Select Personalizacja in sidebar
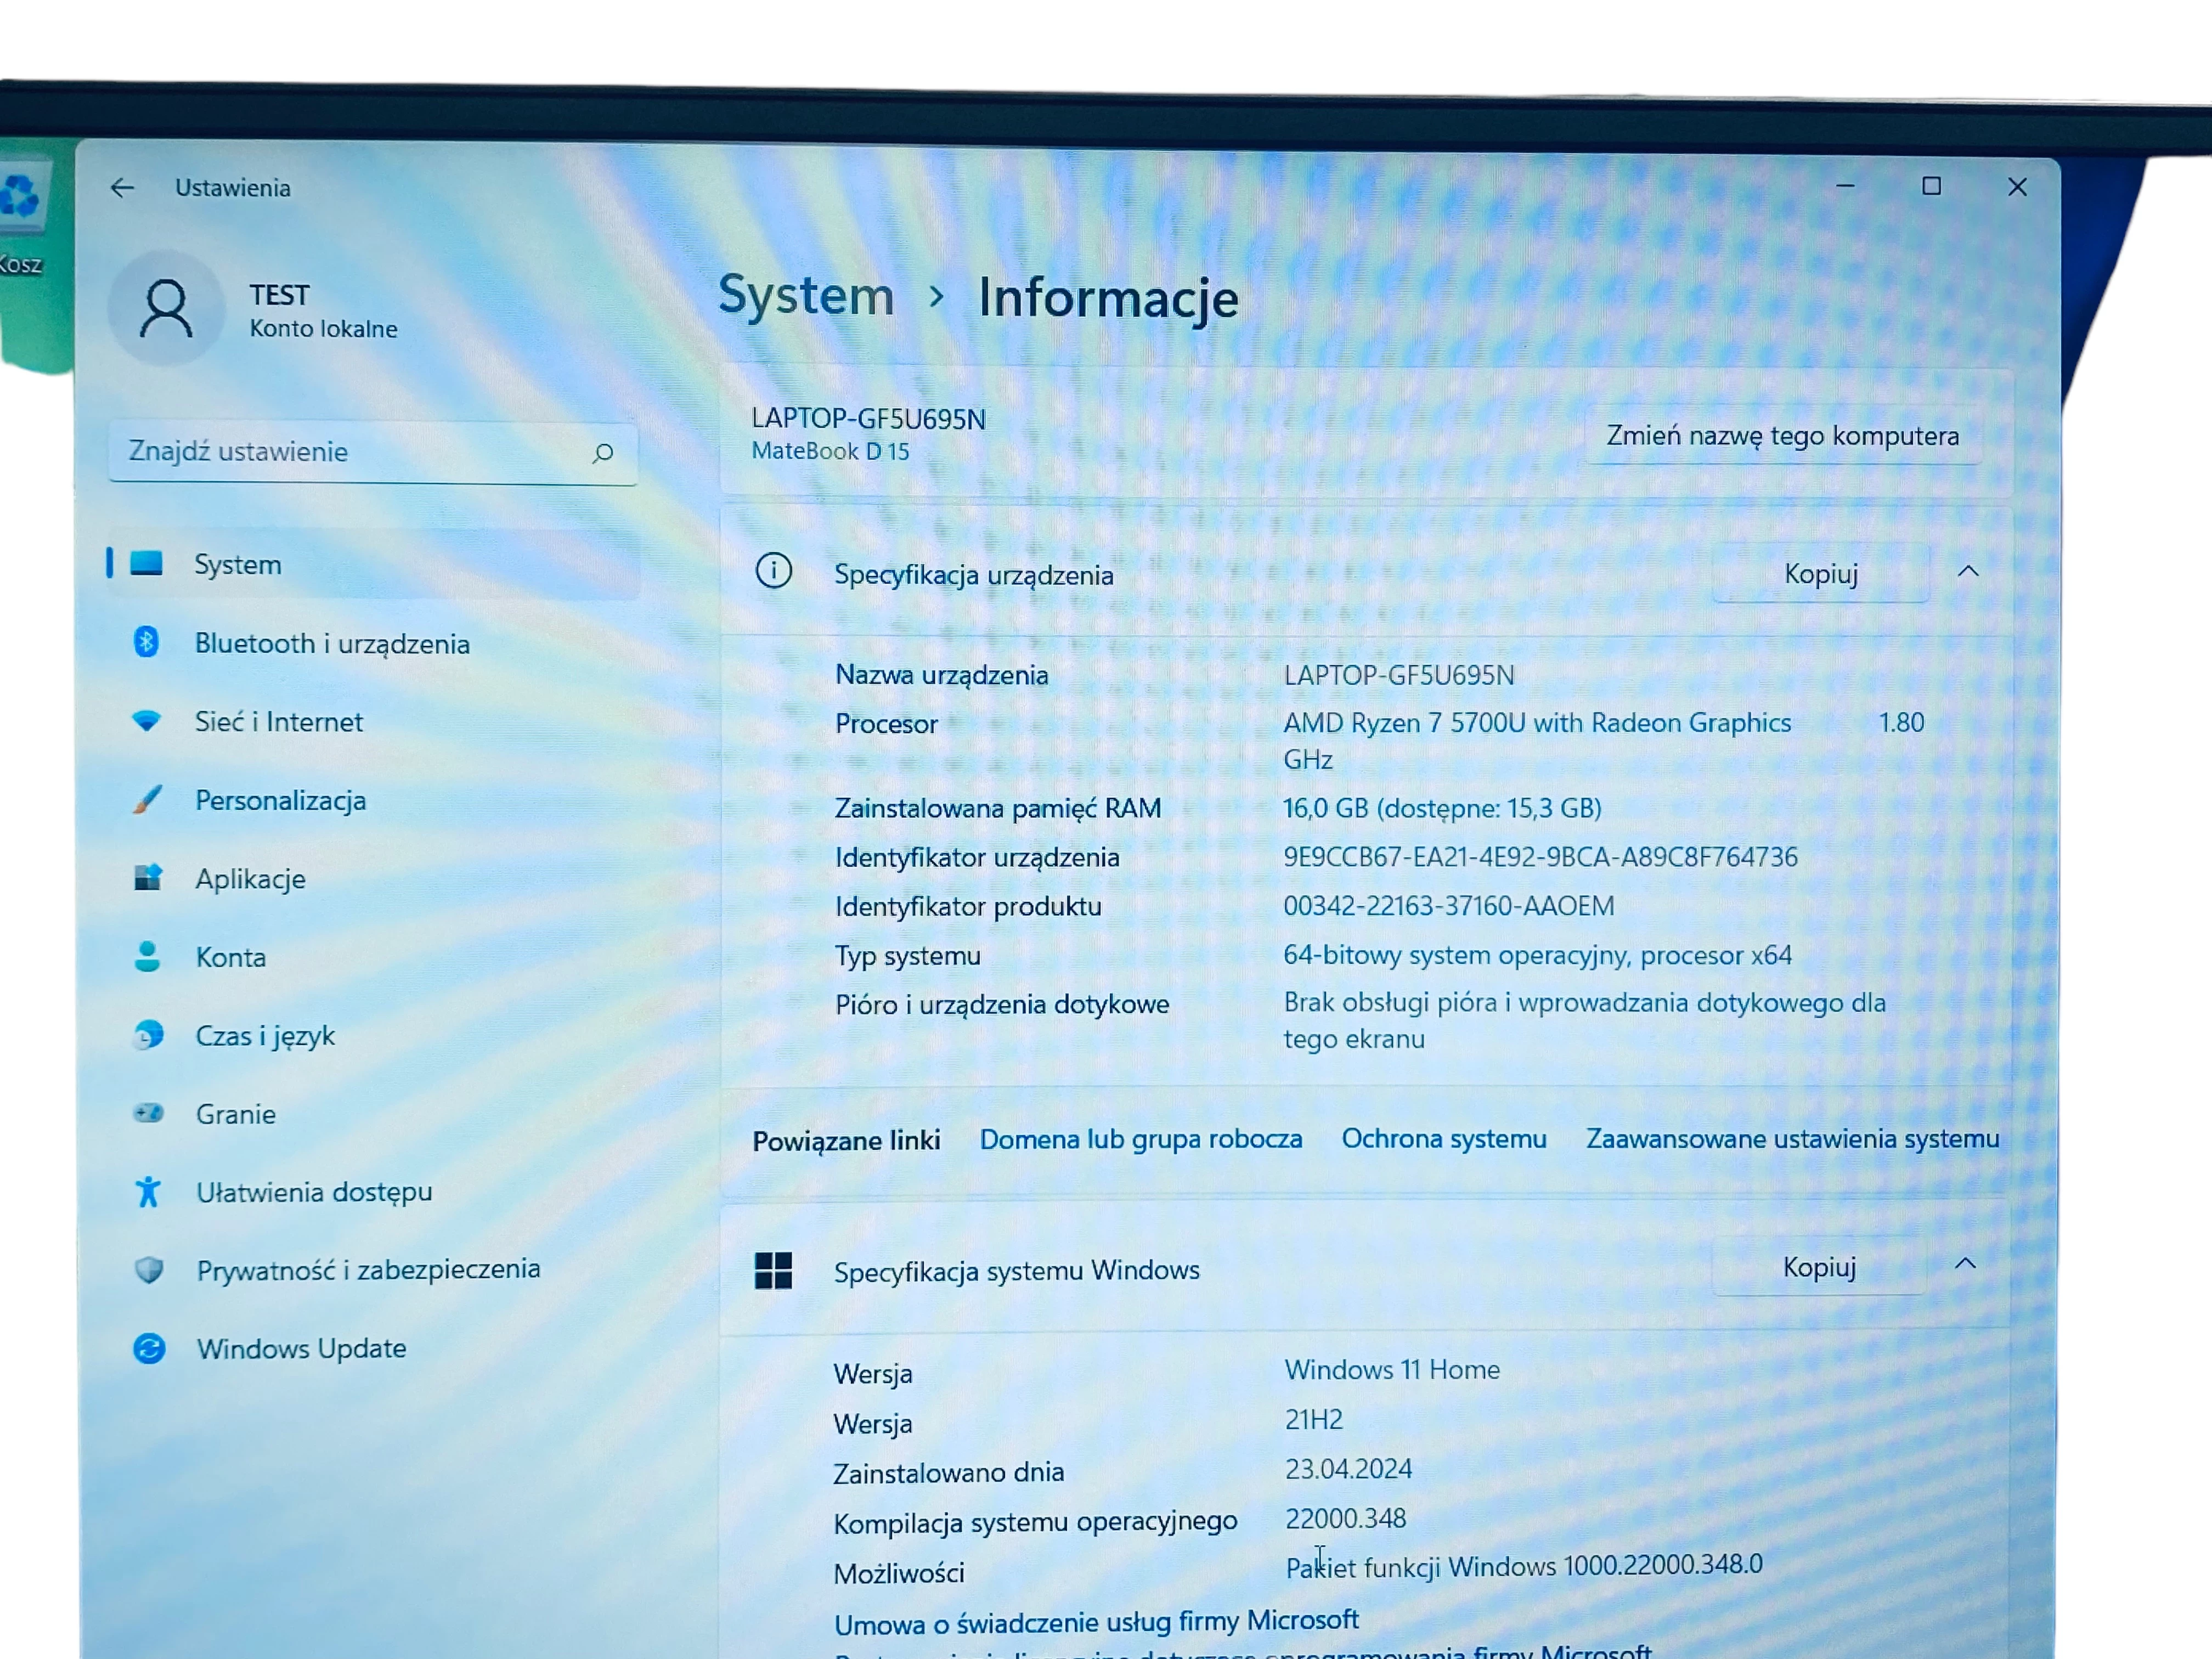Screen dimensions: 2212x1659 click(374, 800)
